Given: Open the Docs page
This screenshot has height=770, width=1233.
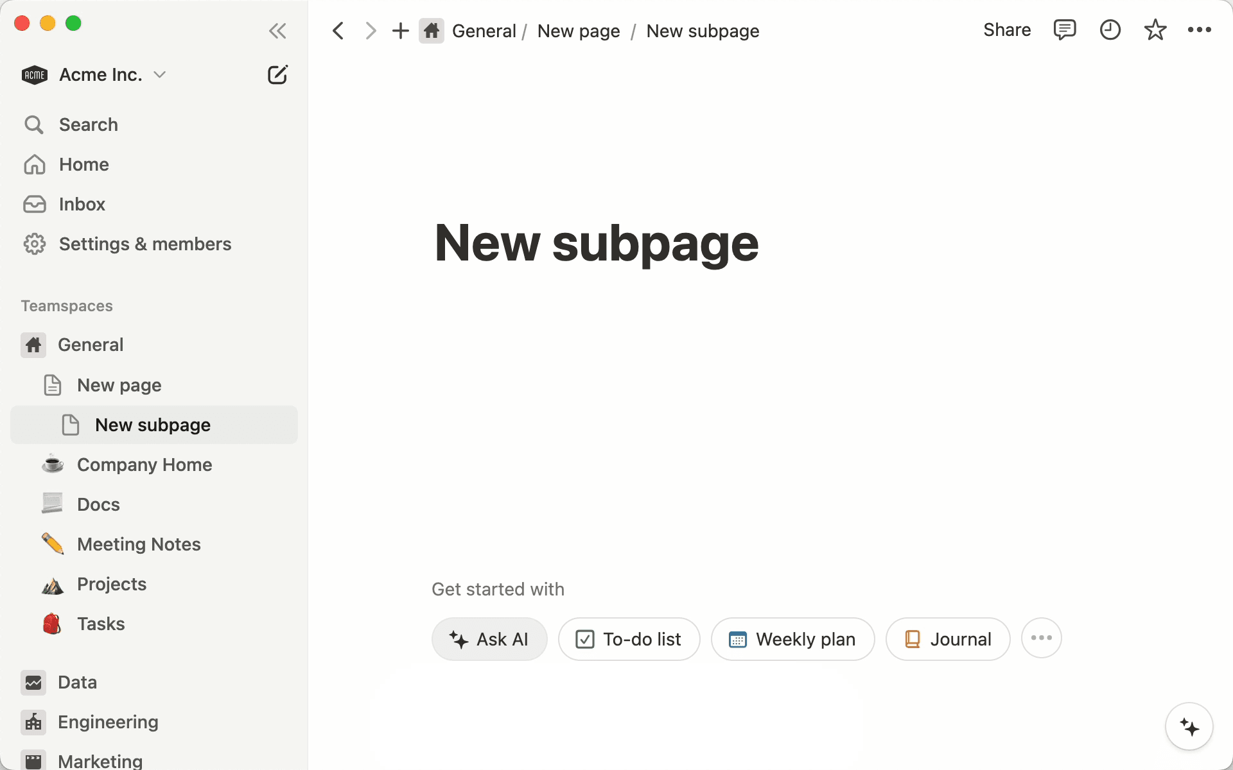Looking at the screenshot, I should (154, 504).
